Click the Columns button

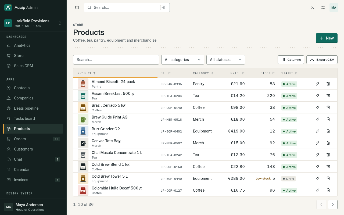point(291,60)
